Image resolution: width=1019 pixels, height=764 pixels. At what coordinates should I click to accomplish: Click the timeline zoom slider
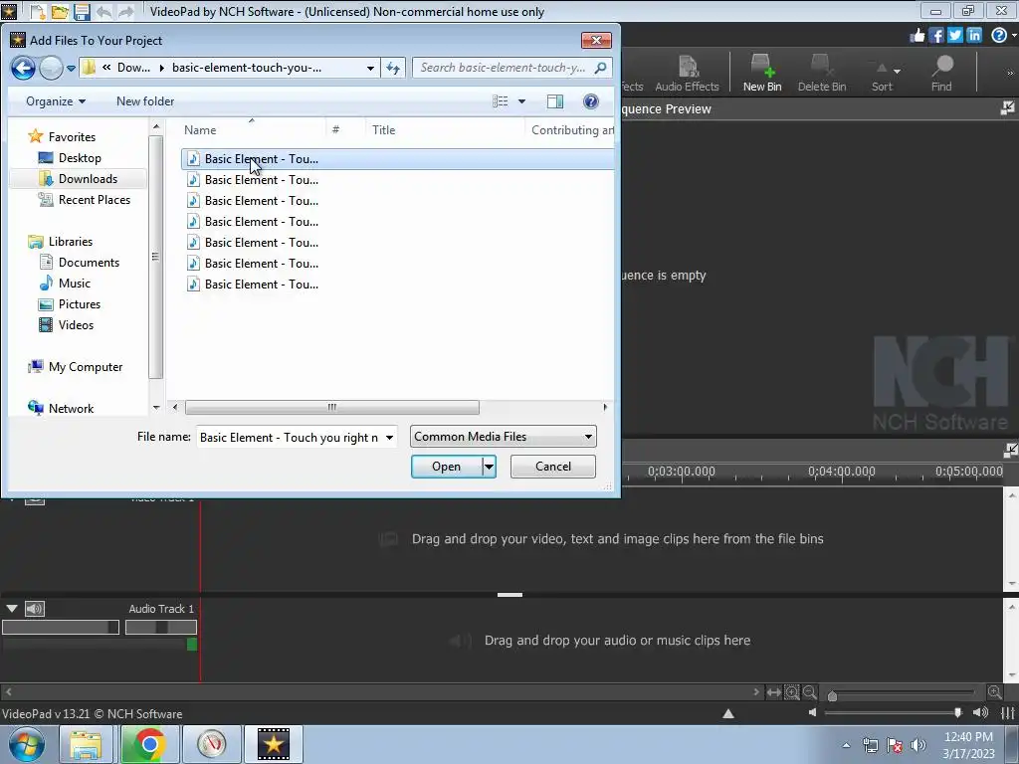[x=903, y=693]
